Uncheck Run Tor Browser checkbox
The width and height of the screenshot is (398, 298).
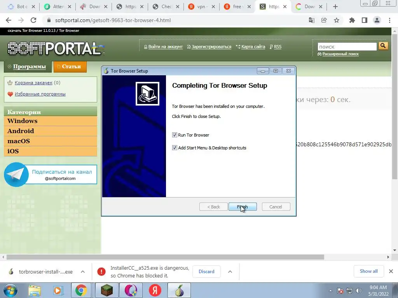click(x=175, y=135)
